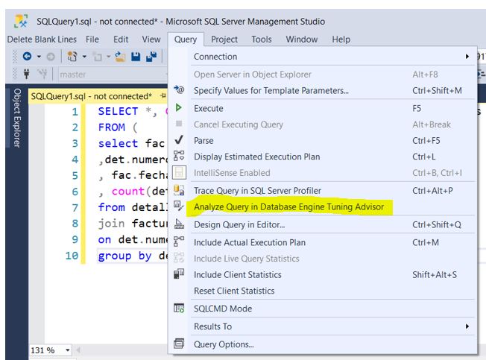
Task: Choose Trace Query in SQL Server Profiler
Action: (321, 191)
